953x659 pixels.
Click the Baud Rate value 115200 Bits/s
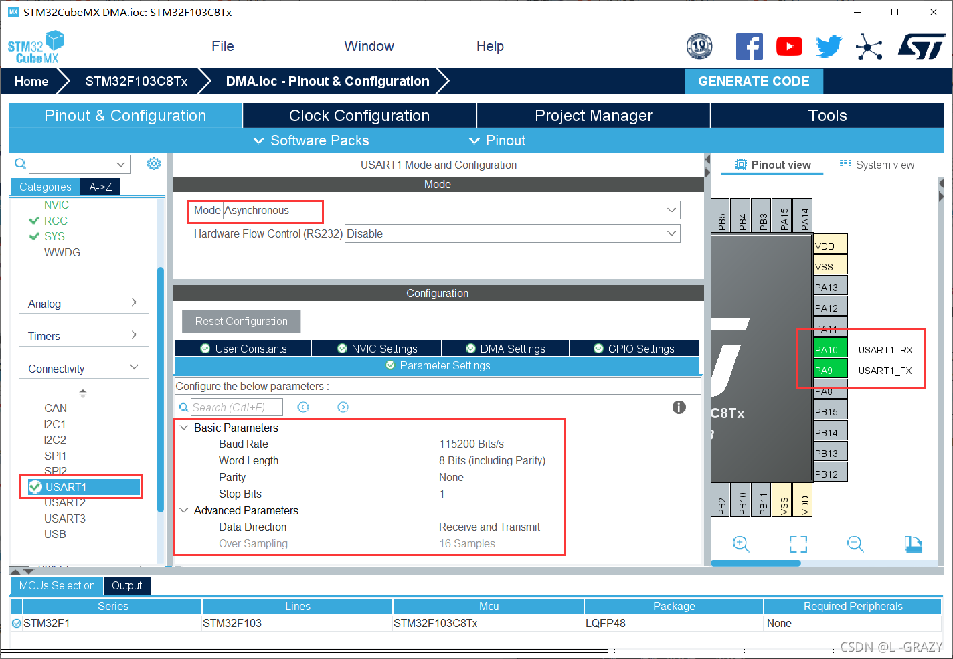point(471,444)
